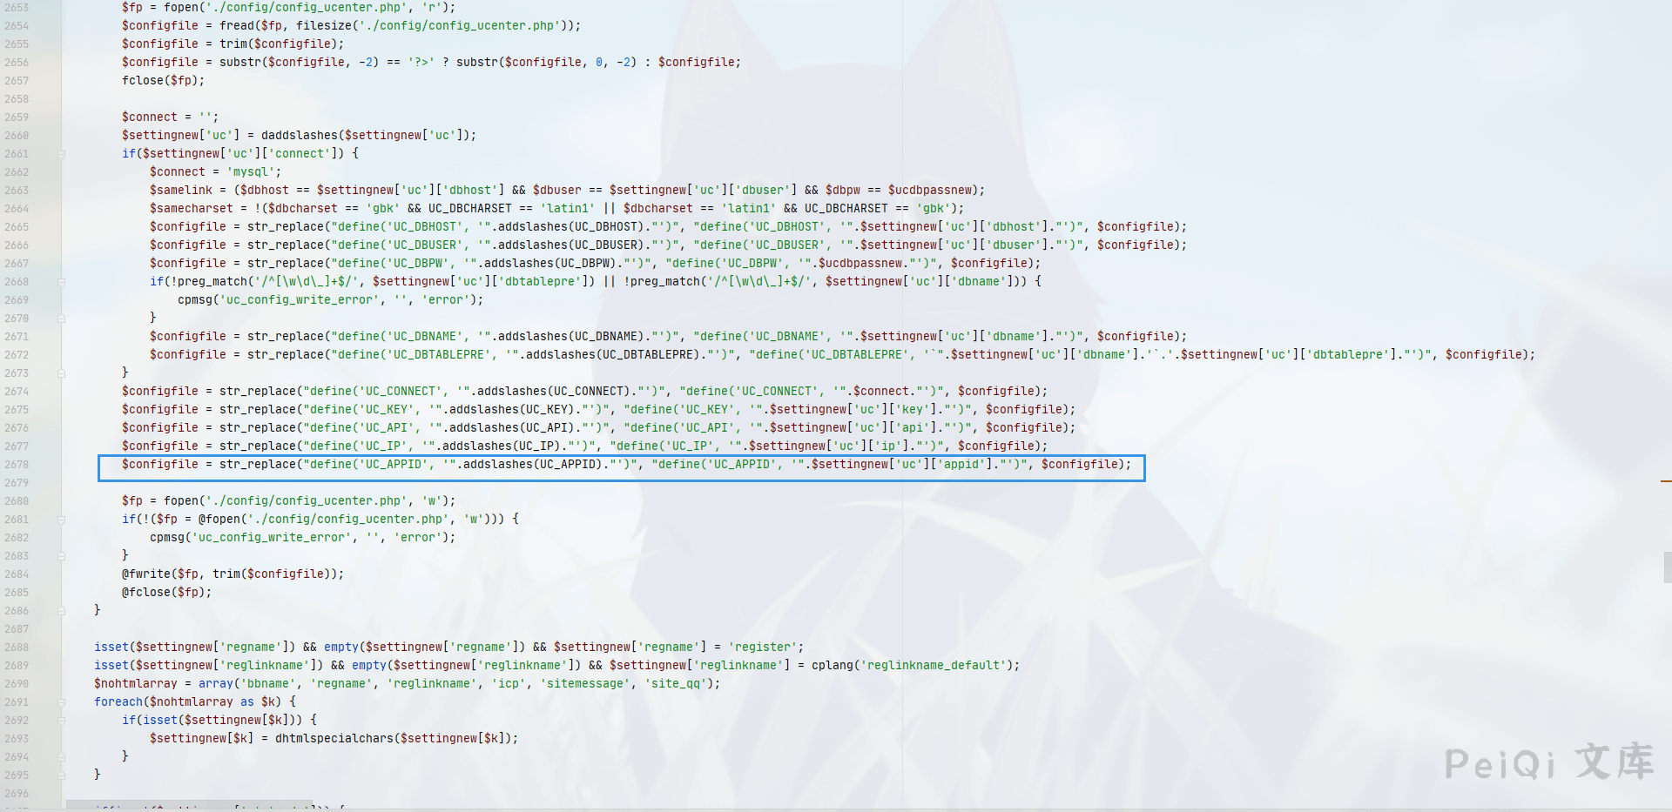The height and width of the screenshot is (812, 1672).
Task: Click closing fold marker at line 2686
Action: [x=61, y=611]
